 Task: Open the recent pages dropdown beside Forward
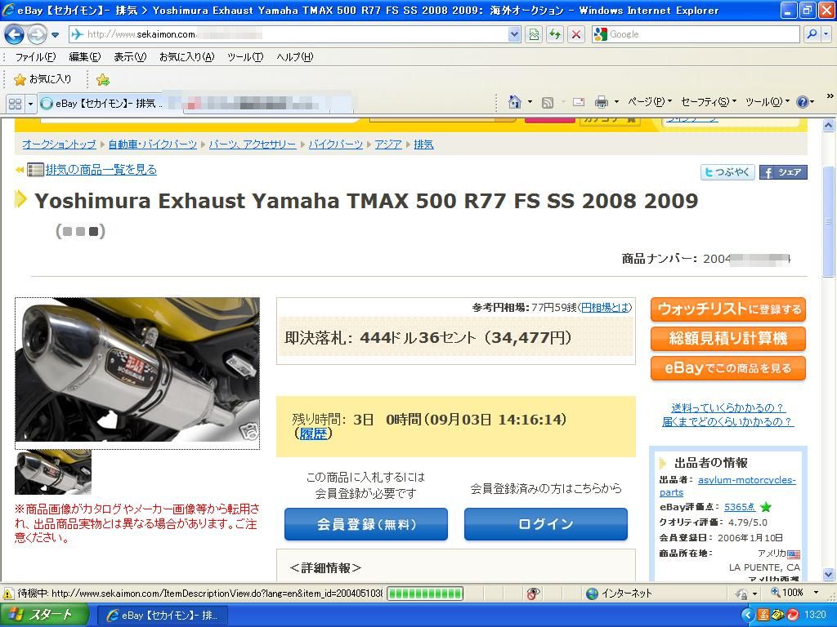(x=55, y=35)
